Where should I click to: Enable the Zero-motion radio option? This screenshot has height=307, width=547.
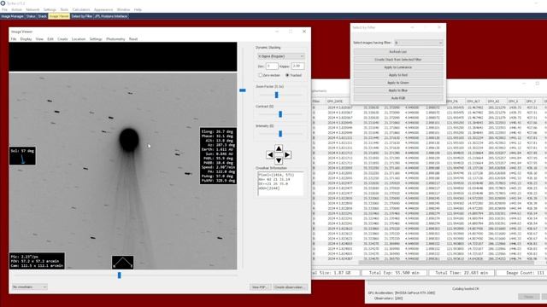click(x=269, y=75)
